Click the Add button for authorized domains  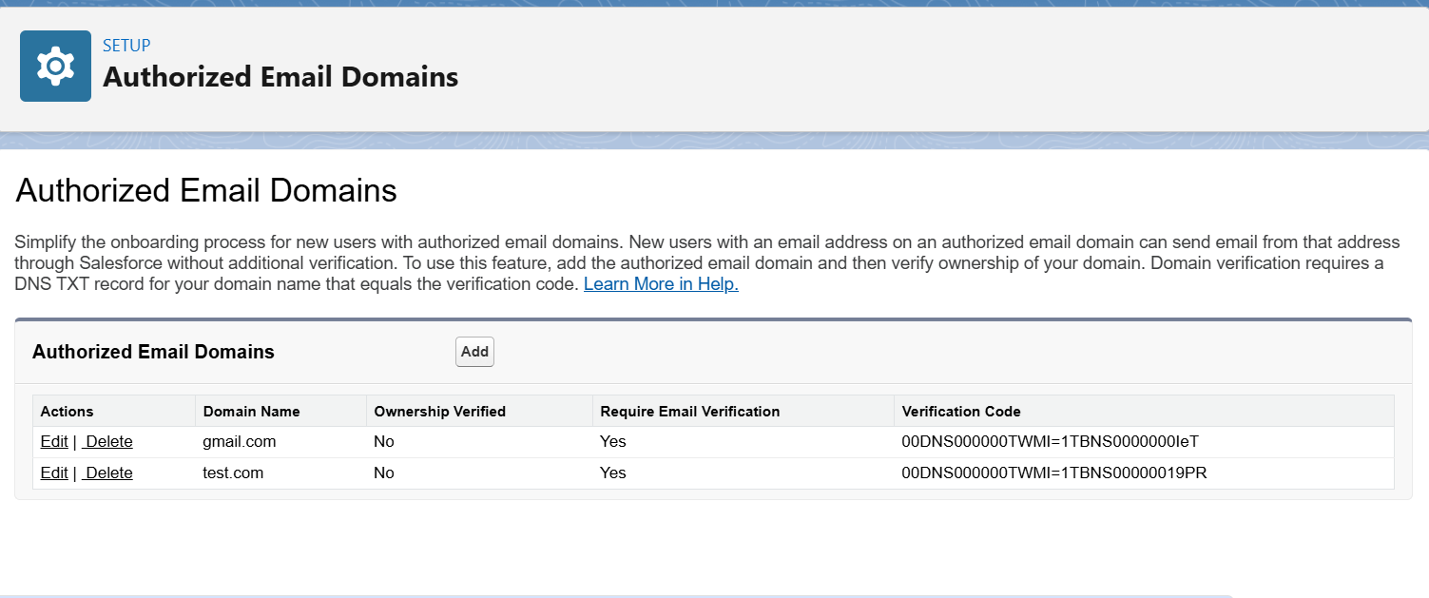474,352
